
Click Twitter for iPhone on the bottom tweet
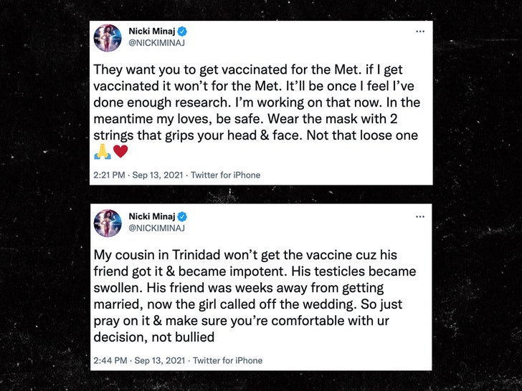point(227,360)
